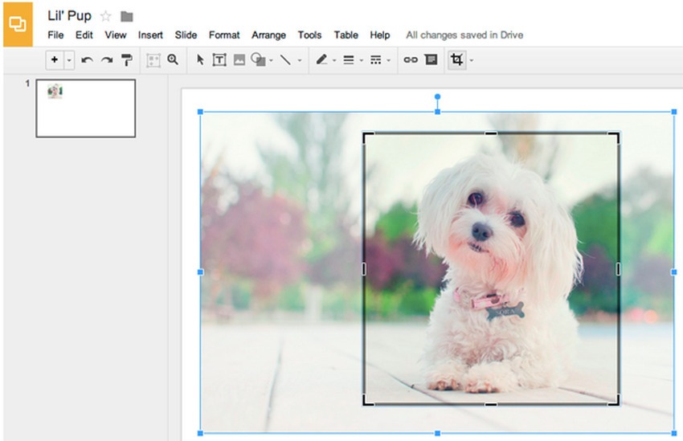Click the insert image icon
This screenshot has height=441, width=683.
tap(239, 60)
